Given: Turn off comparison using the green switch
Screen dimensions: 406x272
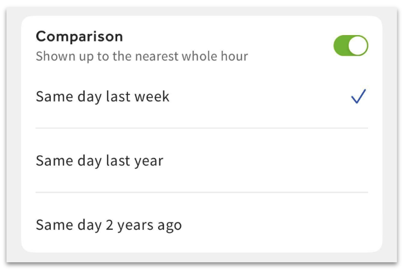Looking at the screenshot, I should point(350,46).
